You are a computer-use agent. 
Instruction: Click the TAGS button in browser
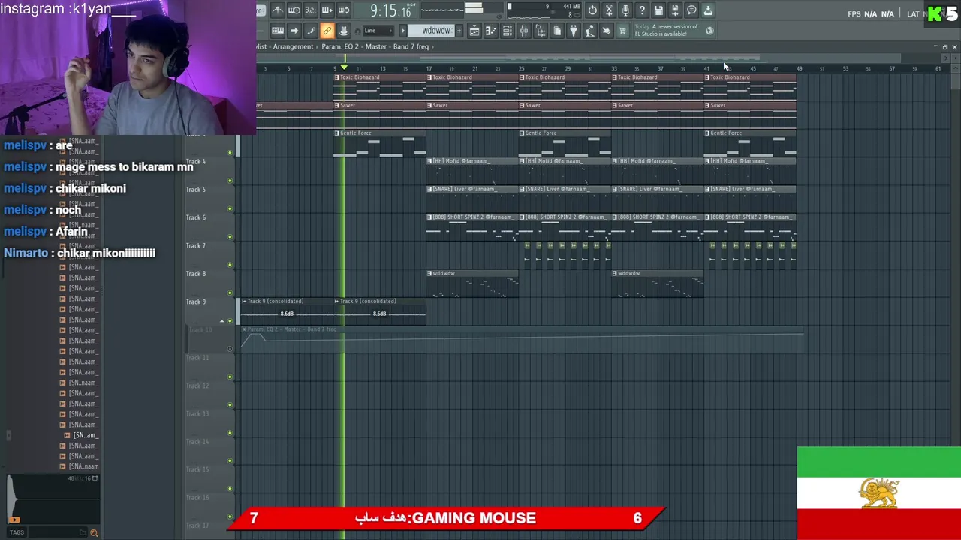16,532
